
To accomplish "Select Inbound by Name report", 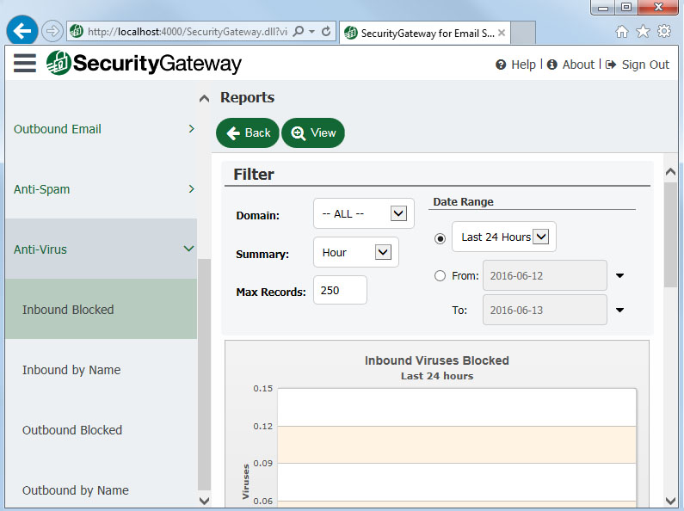I will (102, 370).
